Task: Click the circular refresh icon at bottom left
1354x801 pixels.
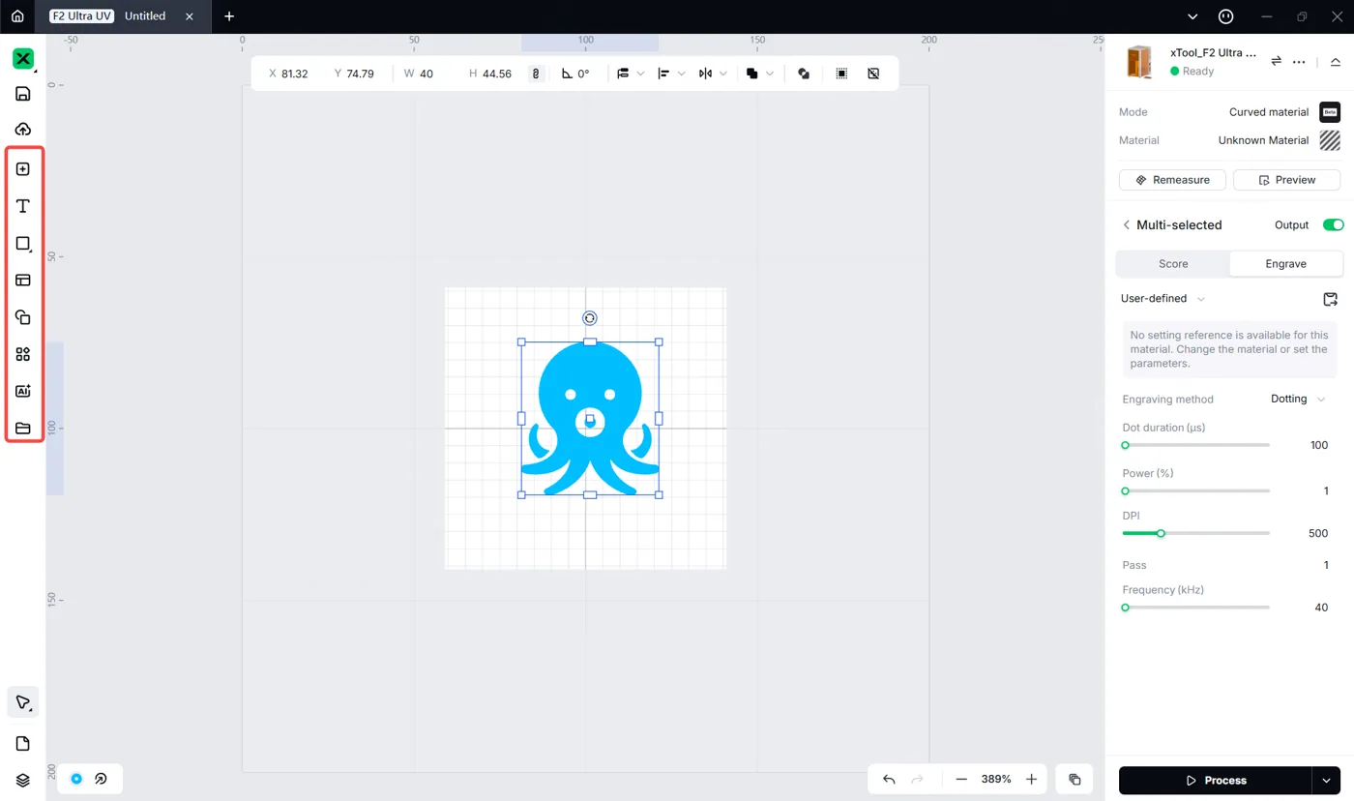Action: pos(102,779)
